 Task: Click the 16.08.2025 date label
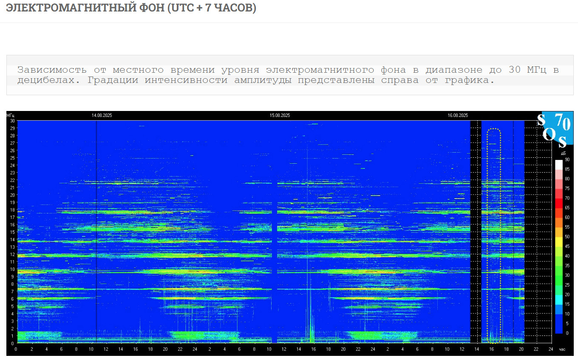tap(458, 115)
